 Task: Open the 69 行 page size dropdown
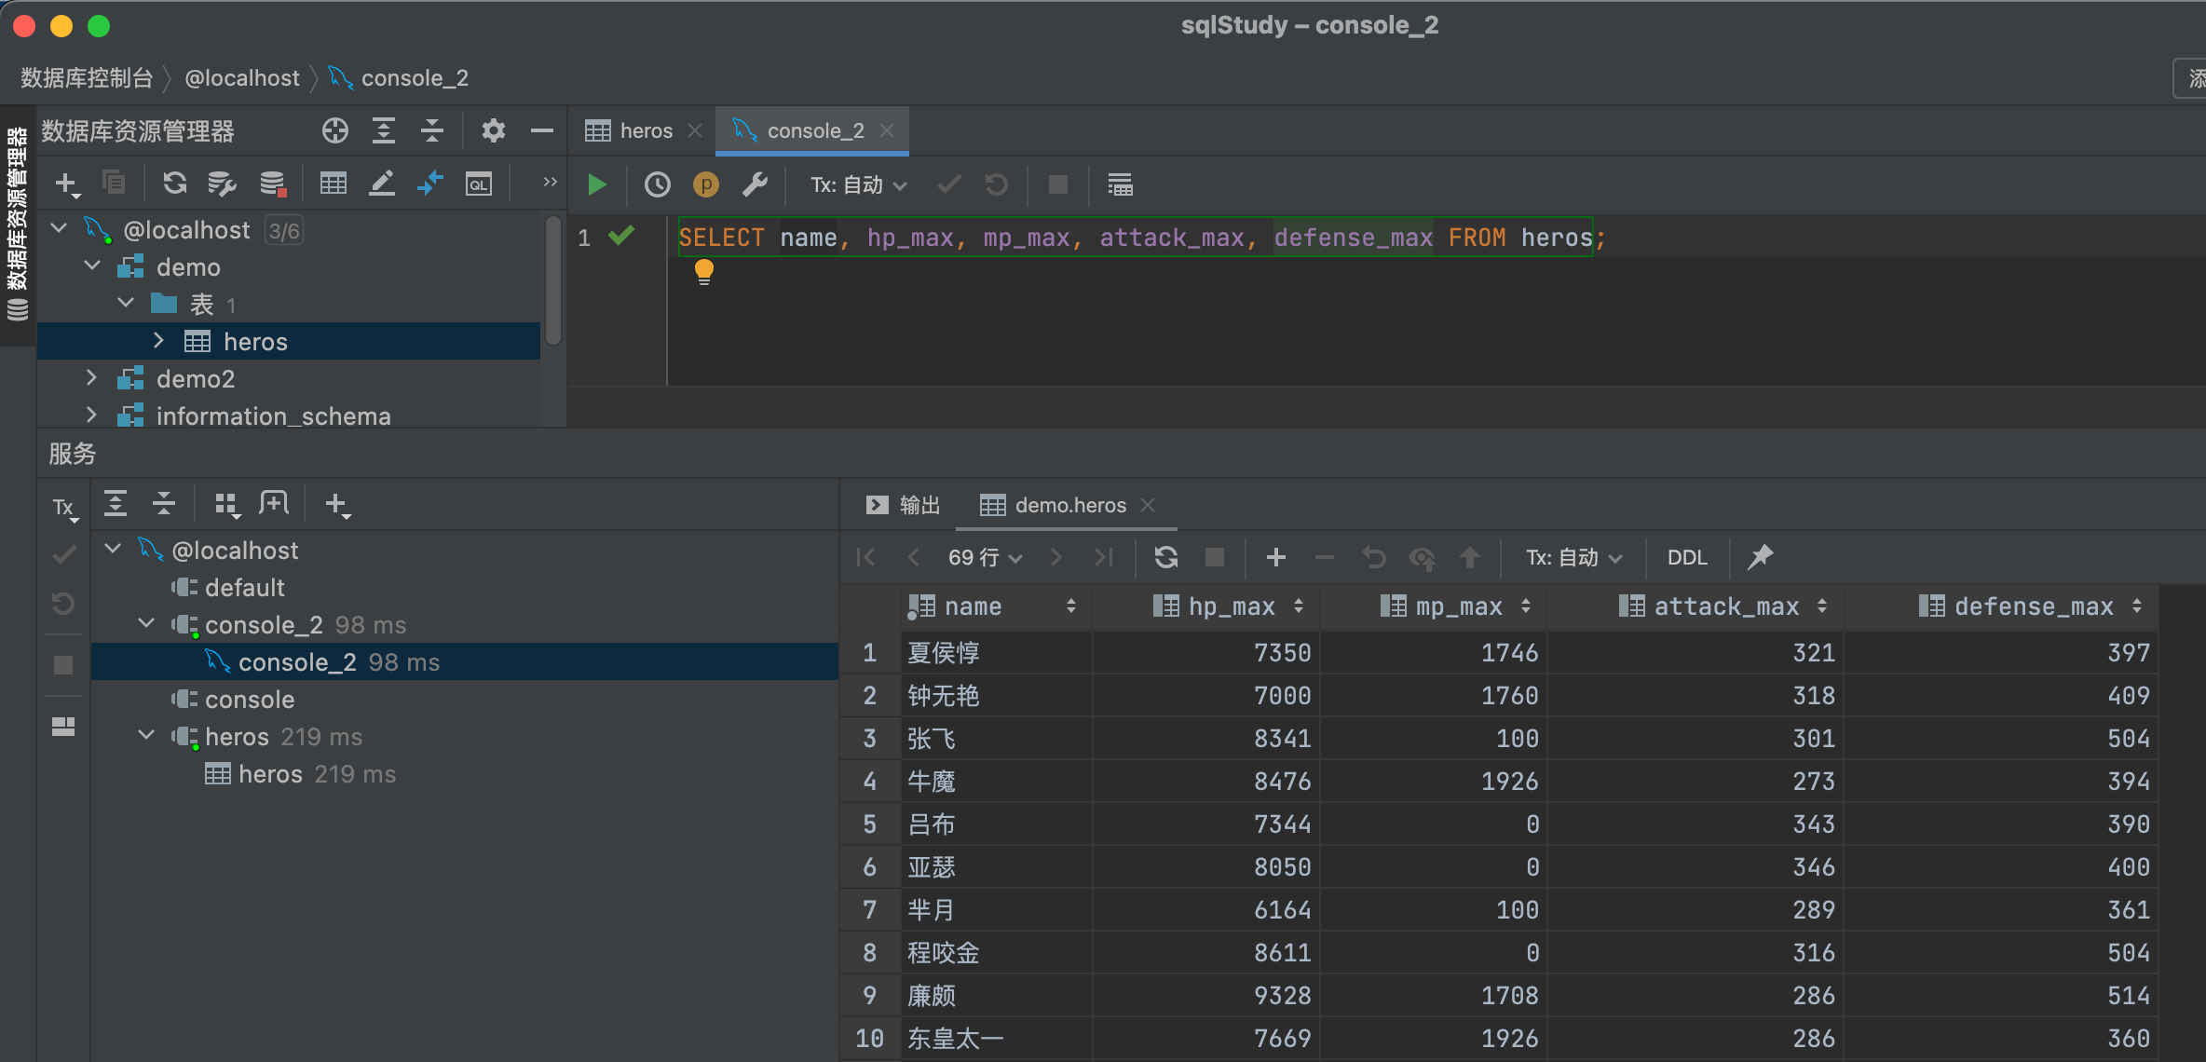pyautogui.click(x=986, y=557)
